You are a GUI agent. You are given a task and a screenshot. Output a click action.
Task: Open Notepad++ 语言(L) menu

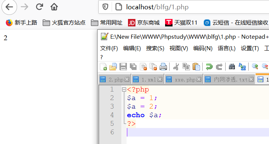coord(226,48)
